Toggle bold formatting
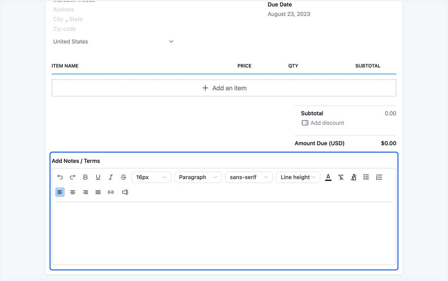This screenshot has width=448, height=281. point(85,177)
